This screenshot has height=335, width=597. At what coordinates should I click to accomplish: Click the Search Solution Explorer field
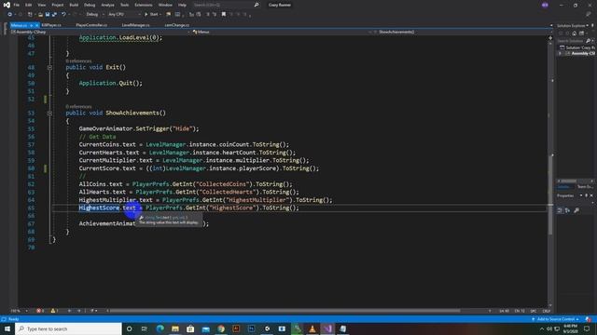coord(572,41)
